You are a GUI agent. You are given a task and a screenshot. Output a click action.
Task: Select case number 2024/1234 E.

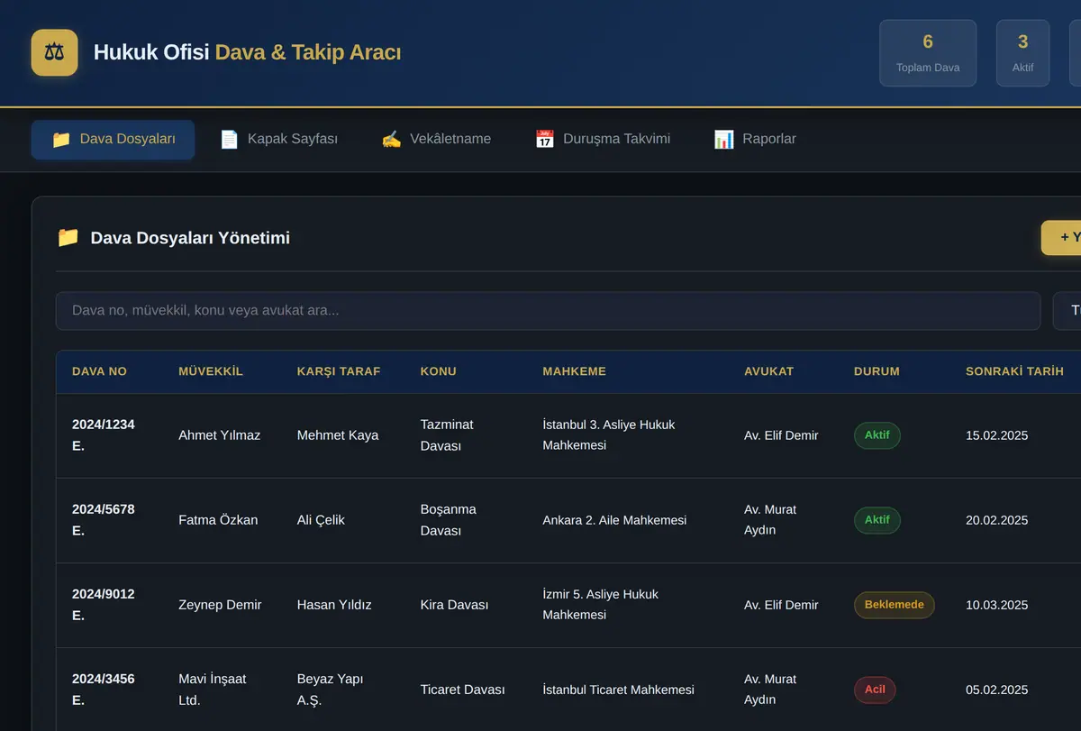[x=104, y=435]
